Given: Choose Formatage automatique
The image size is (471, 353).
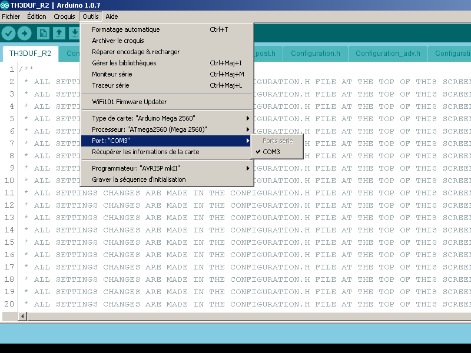Looking at the screenshot, I should point(167,29).
